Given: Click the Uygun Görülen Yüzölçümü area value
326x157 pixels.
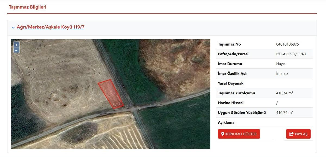Looking at the screenshot, I should click(x=284, y=113).
